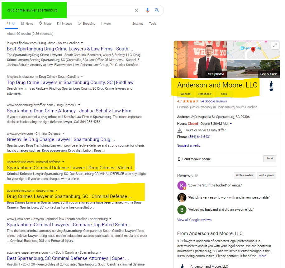285x268 pixels.
Task: Expand dropdown arrow beside spartanburglawoffice.com URL
Action: point(79,105)
